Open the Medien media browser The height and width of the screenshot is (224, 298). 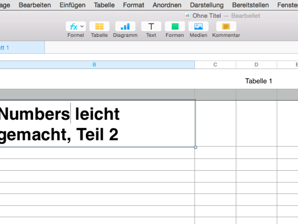click(x=199, y=26)
